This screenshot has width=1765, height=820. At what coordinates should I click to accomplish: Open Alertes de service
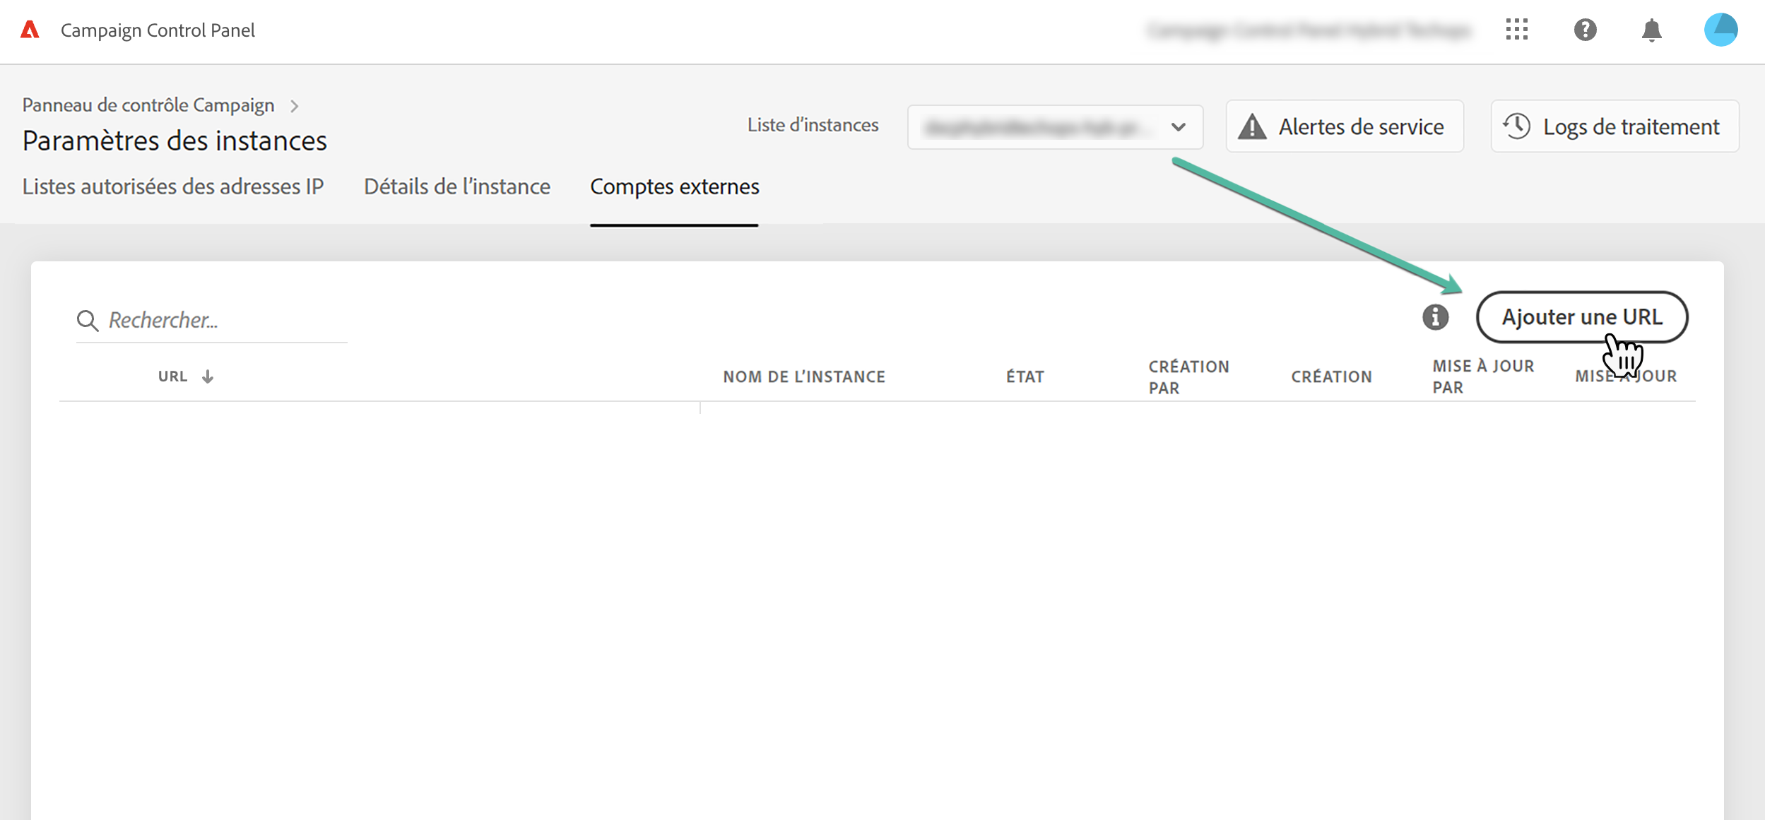coord(1344,126)
